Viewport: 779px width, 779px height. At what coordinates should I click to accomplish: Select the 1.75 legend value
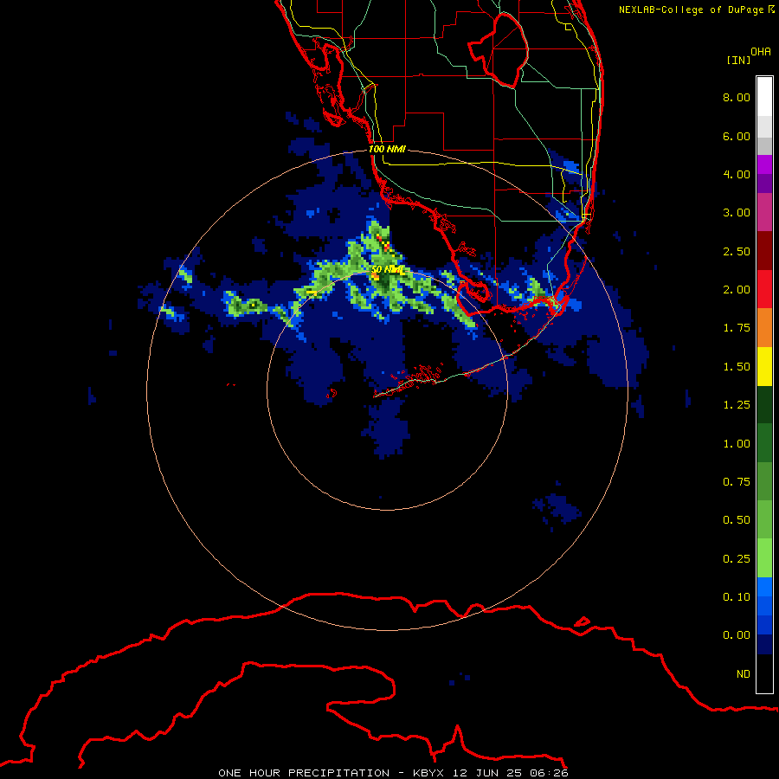(x=737, y=328)
